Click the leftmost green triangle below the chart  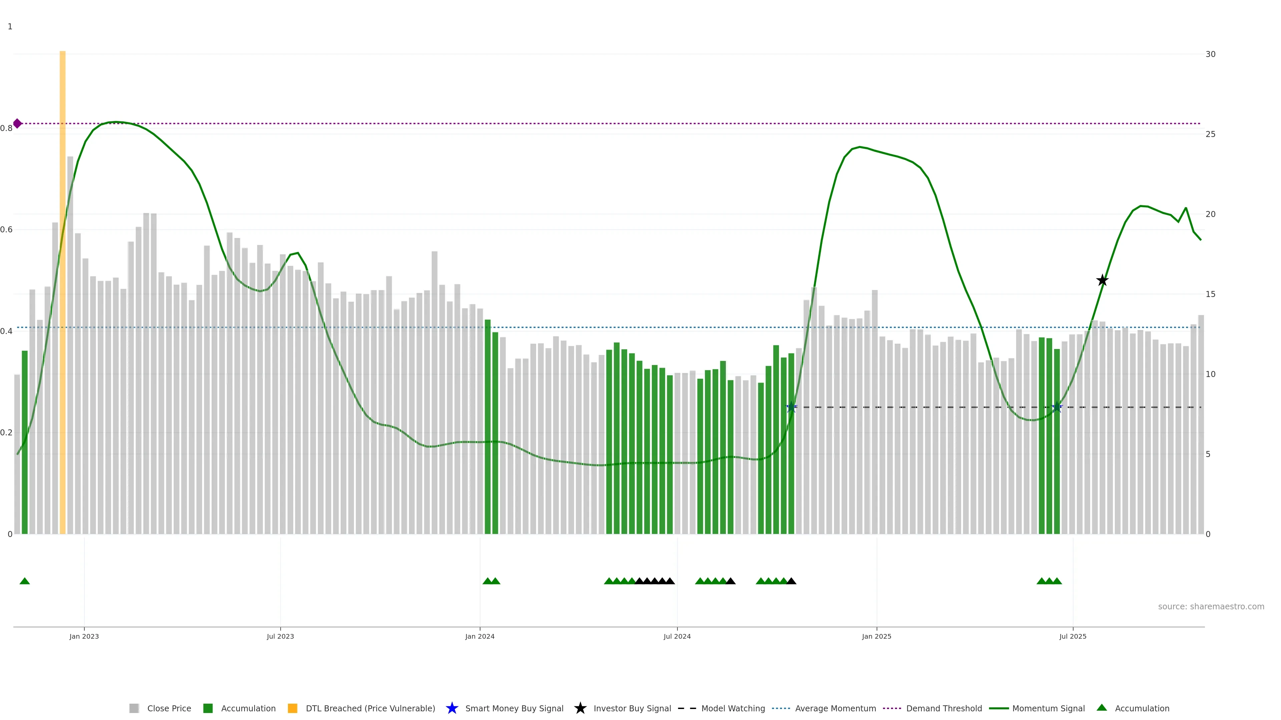(x=24, y=581)
